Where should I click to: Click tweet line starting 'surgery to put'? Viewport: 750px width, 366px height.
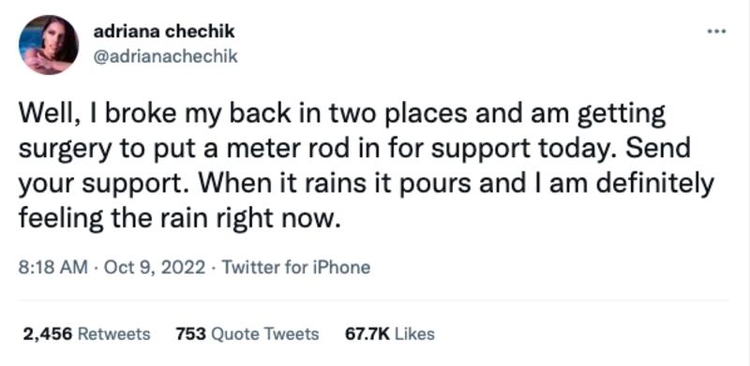pos(354,151)
